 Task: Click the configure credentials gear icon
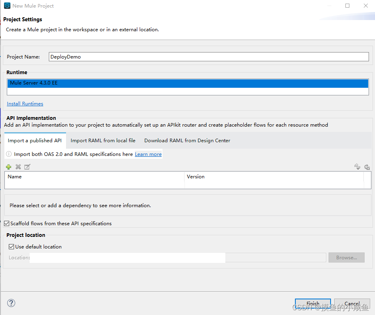[367, 167]
